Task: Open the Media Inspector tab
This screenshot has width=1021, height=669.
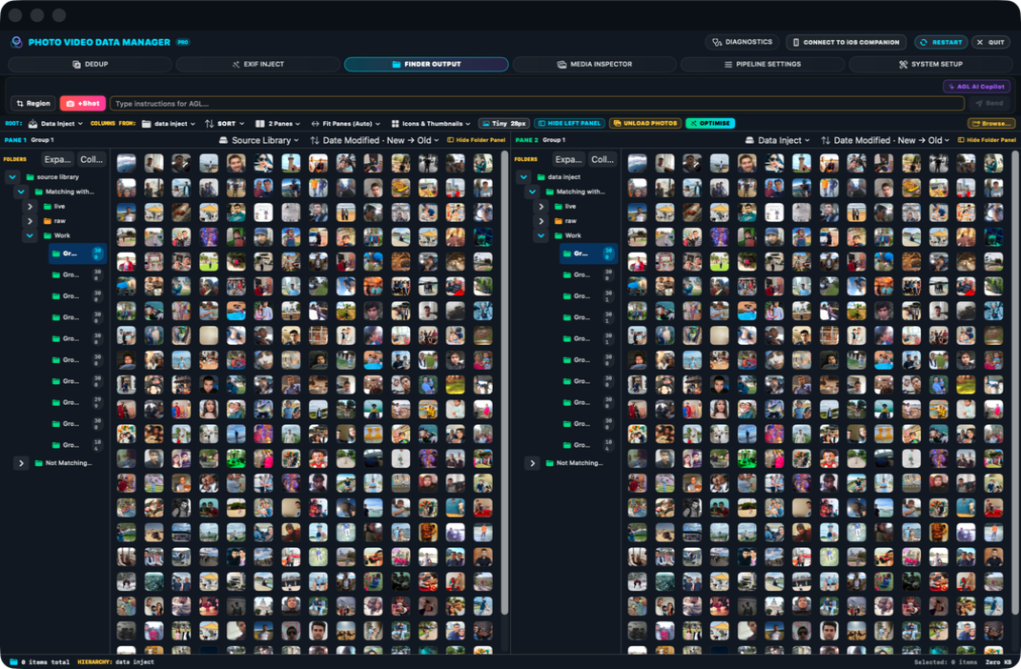Action: 595,65
